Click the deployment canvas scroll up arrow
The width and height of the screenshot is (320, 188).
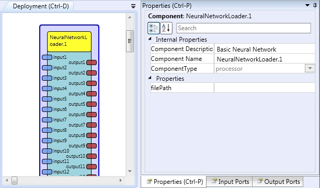tap(130, 17)
